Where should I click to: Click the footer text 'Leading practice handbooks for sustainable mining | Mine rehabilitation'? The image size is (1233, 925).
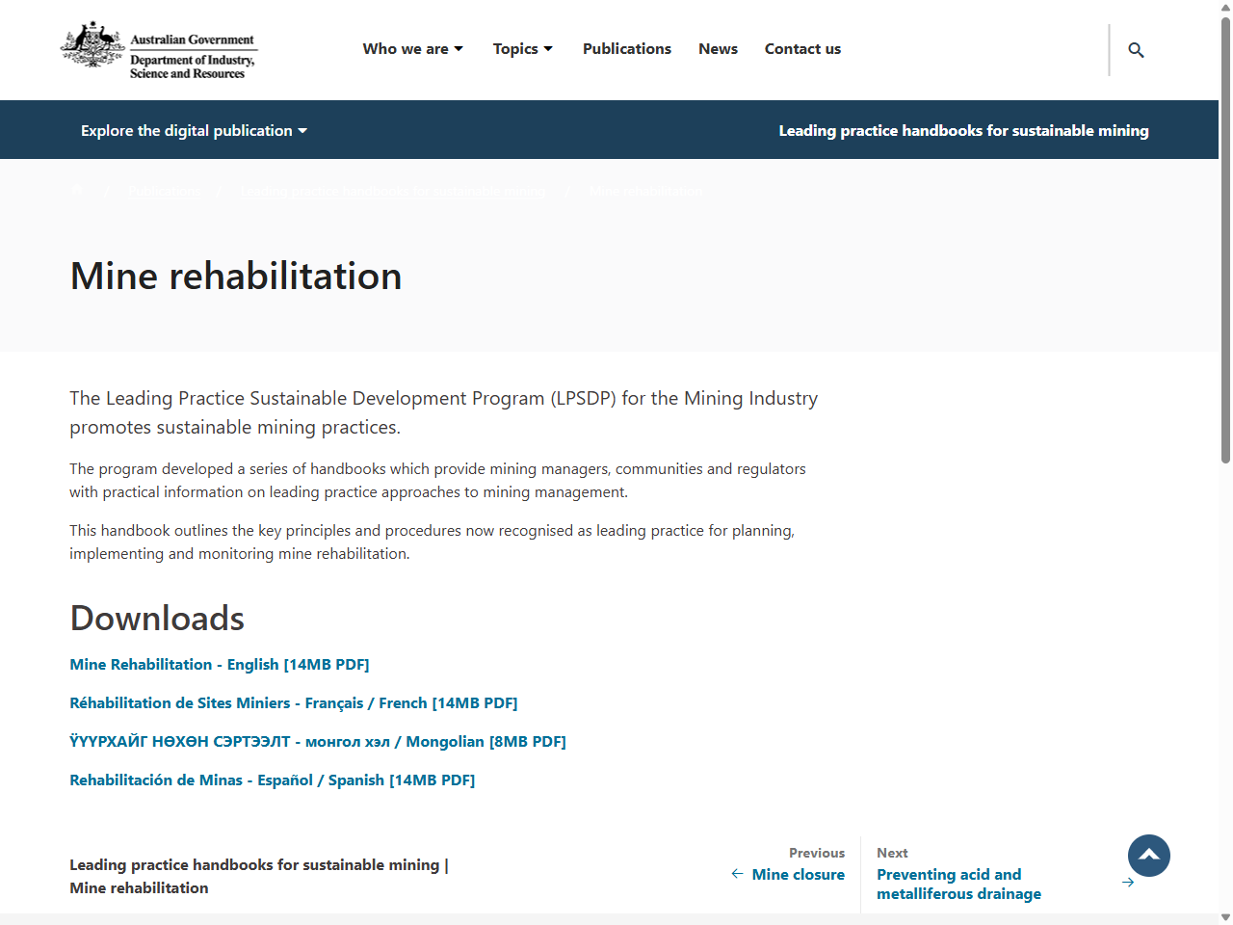259,877
